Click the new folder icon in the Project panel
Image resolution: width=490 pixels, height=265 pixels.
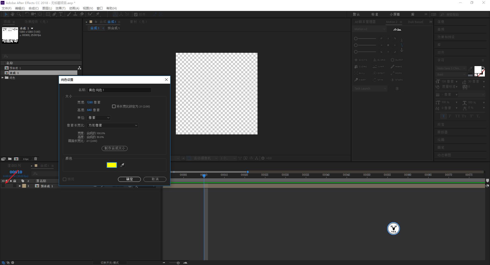click(x=10, y=159)
